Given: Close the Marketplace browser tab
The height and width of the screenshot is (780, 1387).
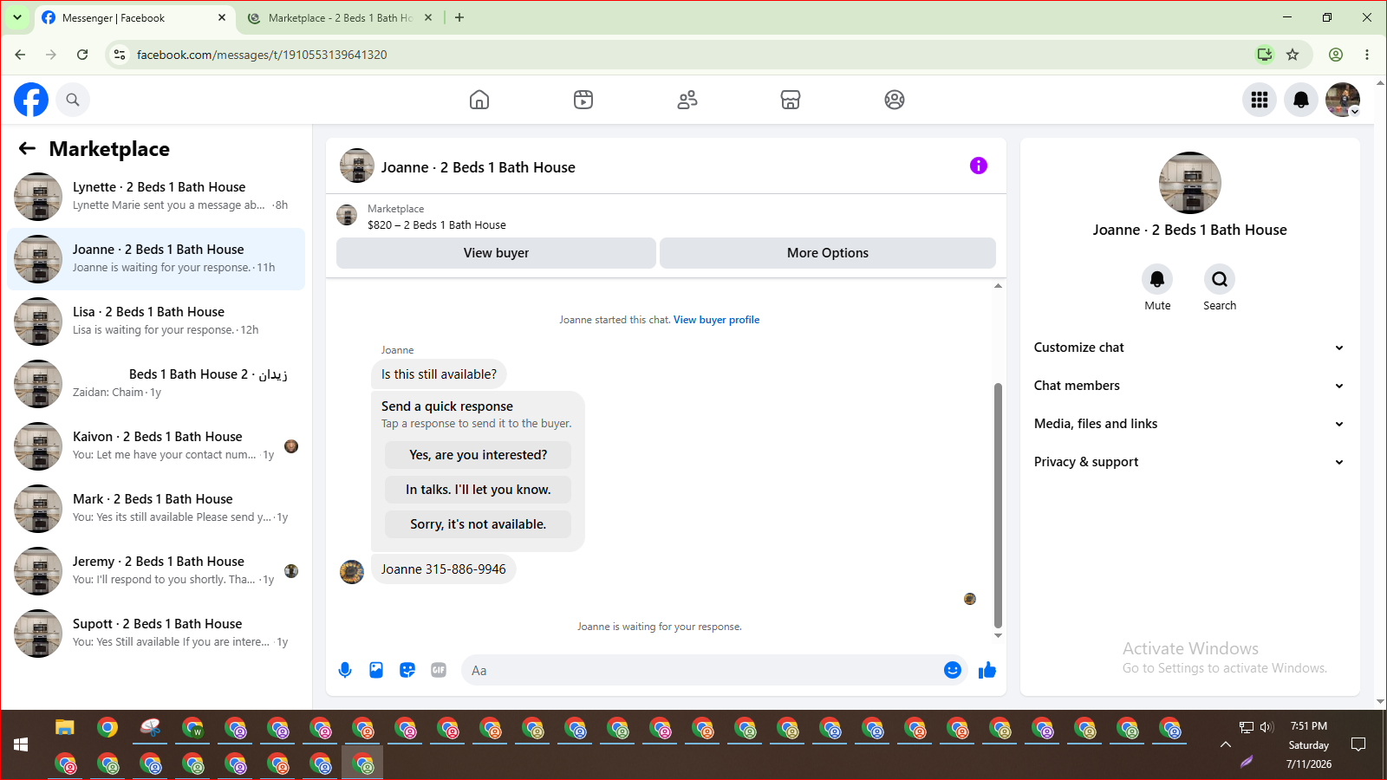Looking at the screenshot, I should 428,17.
